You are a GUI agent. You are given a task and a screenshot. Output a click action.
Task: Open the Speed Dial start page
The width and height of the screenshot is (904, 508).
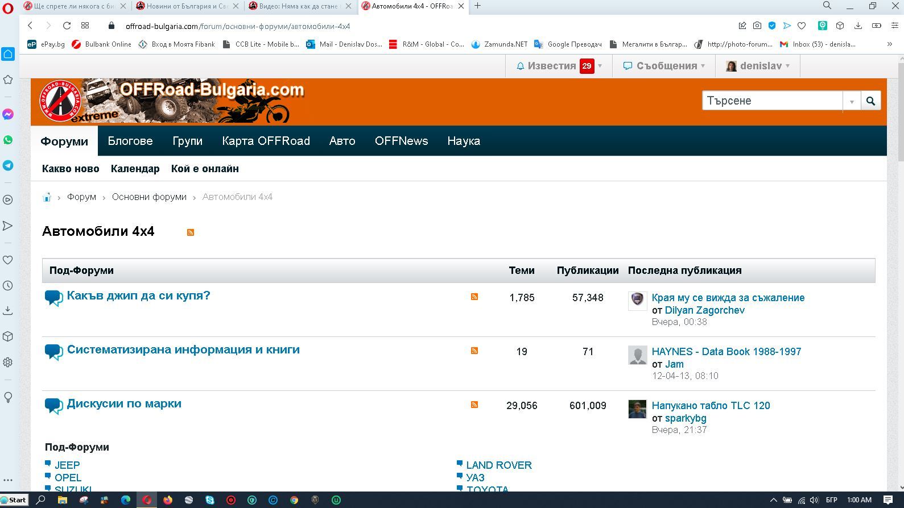(85, 26)
